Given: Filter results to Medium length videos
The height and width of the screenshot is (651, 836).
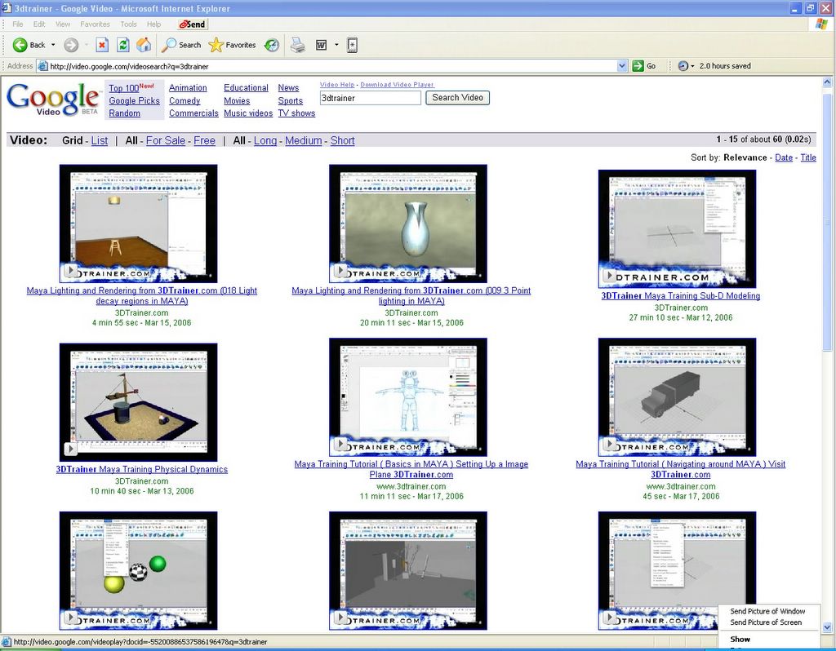Looking at the screenshot, I should [304, 140].
